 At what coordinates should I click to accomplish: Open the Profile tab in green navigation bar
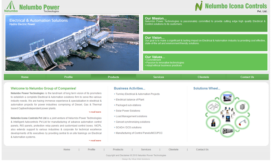pos(69,77)
